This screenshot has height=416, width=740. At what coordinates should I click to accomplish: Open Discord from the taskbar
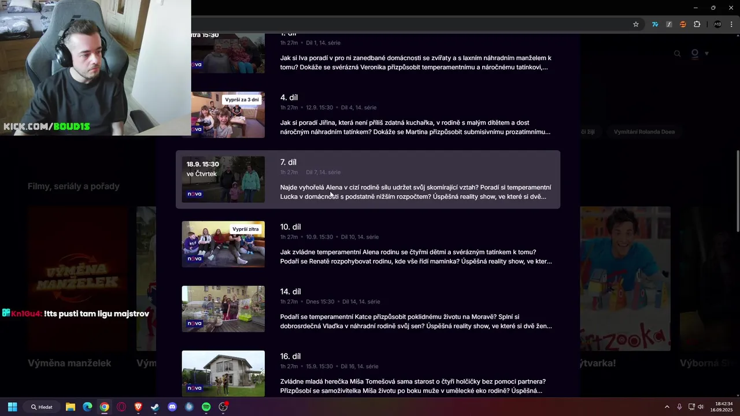tap(172, 407)
